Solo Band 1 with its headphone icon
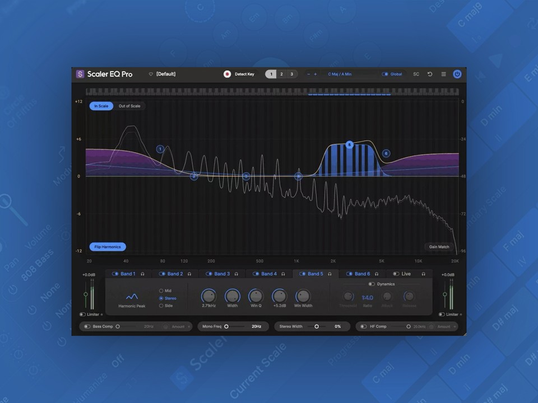538x403 pixels. click(142, 274)
